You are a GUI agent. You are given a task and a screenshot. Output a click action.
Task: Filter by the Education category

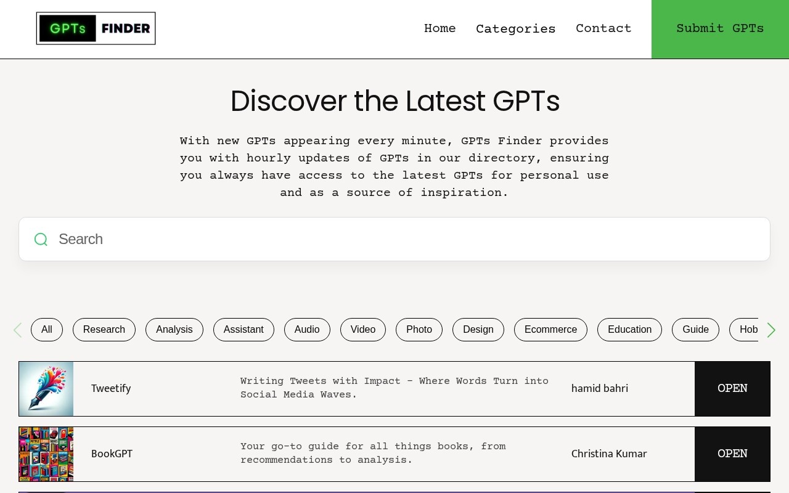pos(629,330)
